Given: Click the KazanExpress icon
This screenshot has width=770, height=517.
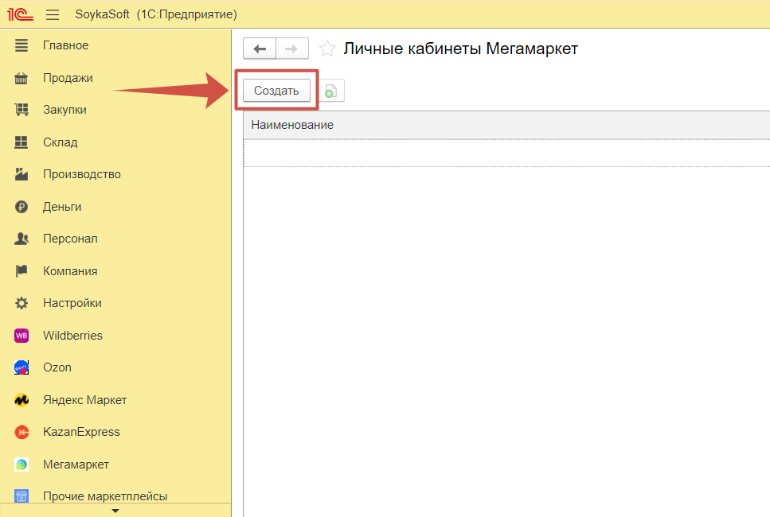Looking at the screenshot, I should pos(21,432).
